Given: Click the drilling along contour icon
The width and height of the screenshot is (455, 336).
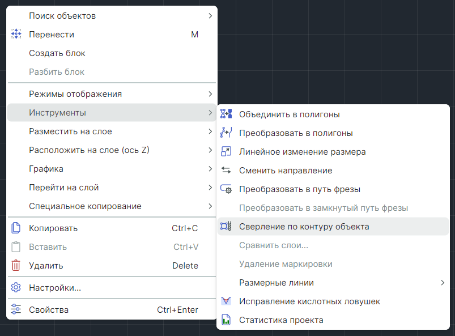Looking at the screenshot, I should click(226, 227).
